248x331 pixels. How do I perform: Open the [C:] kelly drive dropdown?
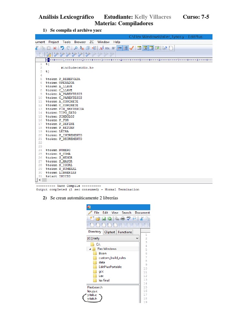[x=113, y=238]
